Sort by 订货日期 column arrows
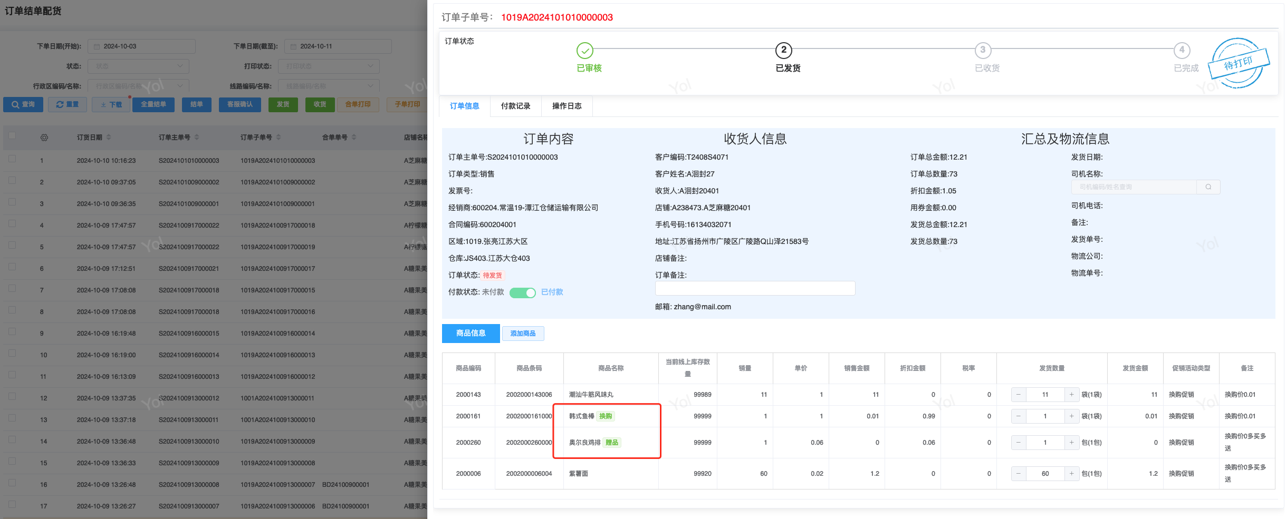 coord(109,138)
